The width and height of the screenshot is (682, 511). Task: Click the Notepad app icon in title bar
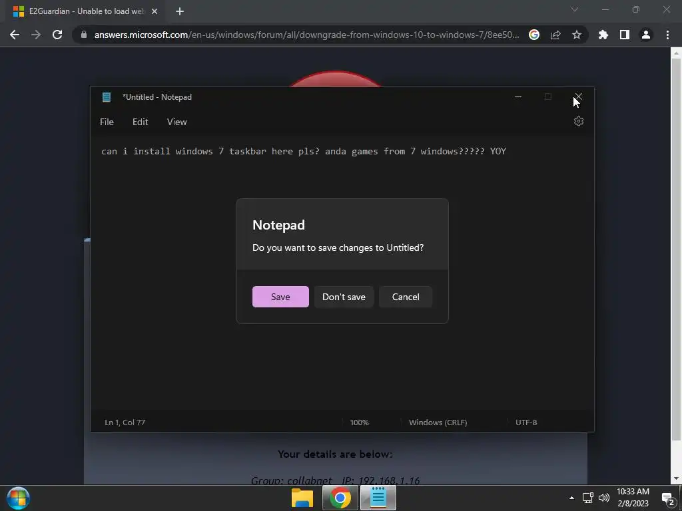coord(106,97)
